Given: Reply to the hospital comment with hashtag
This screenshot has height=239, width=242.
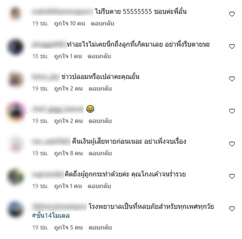Looking at the screenshot, I should pyautogui.click(x=100, y=227).
